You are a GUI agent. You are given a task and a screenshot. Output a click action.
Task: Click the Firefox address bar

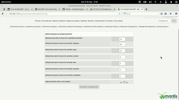pyautogui.click(x=63, y=14)
